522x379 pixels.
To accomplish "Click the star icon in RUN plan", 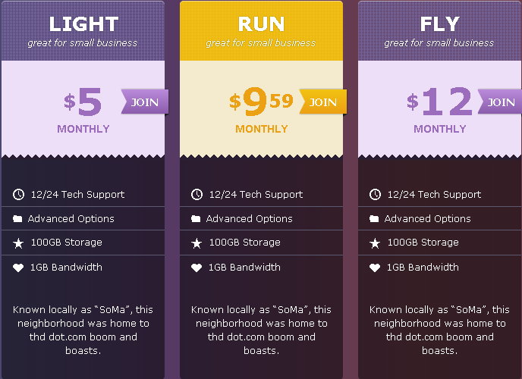I will [x=197, y=243].
